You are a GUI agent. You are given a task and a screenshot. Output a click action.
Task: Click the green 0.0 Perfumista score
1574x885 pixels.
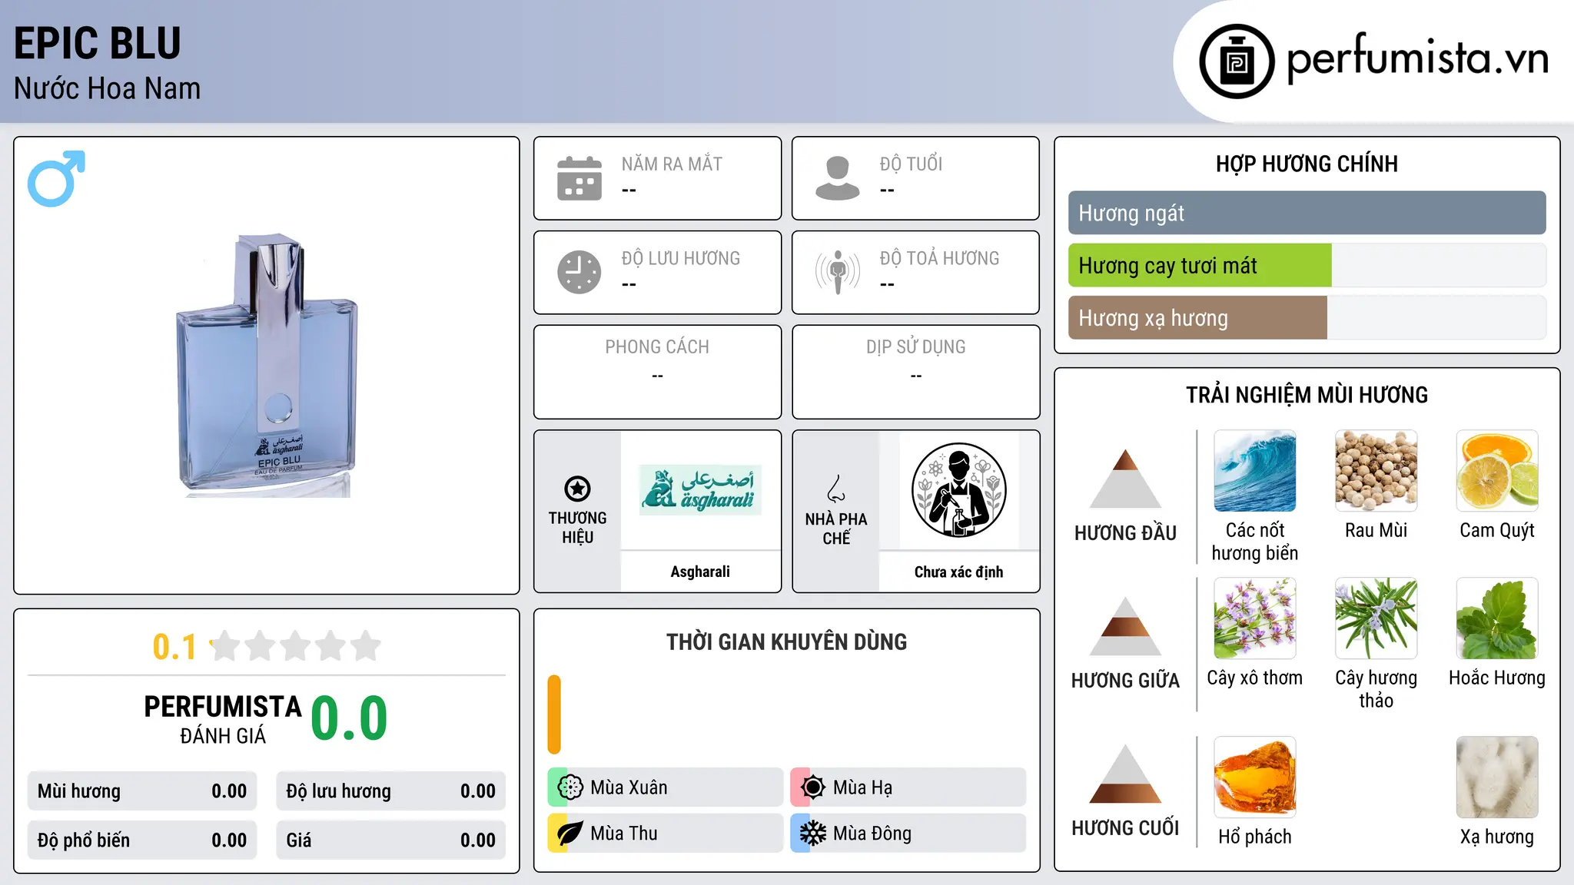pyautogui.click(x=349, y=718)
